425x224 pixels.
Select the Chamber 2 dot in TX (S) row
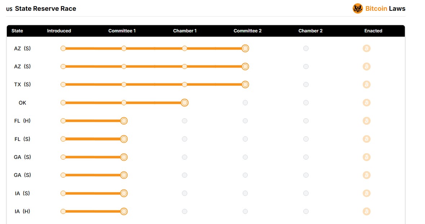[306, 84]
